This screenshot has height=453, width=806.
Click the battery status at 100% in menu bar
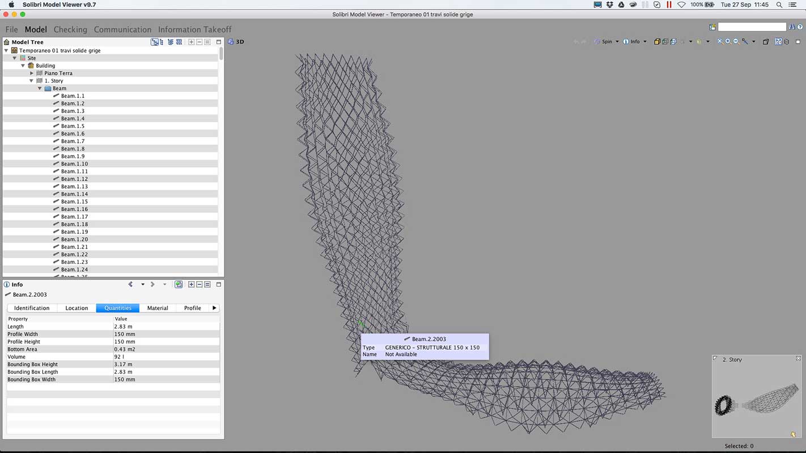click(698, 4)
